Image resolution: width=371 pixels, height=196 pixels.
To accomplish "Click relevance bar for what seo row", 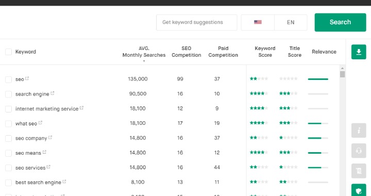I will pos(318,123).
